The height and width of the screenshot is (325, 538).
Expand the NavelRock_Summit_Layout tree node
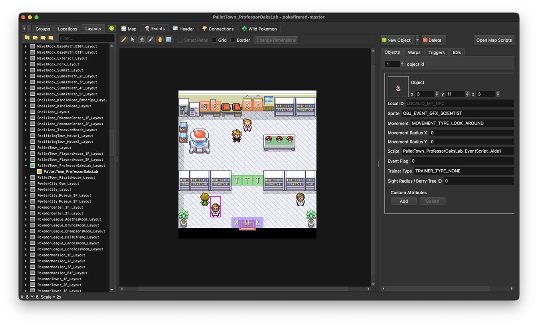[26, 70]
